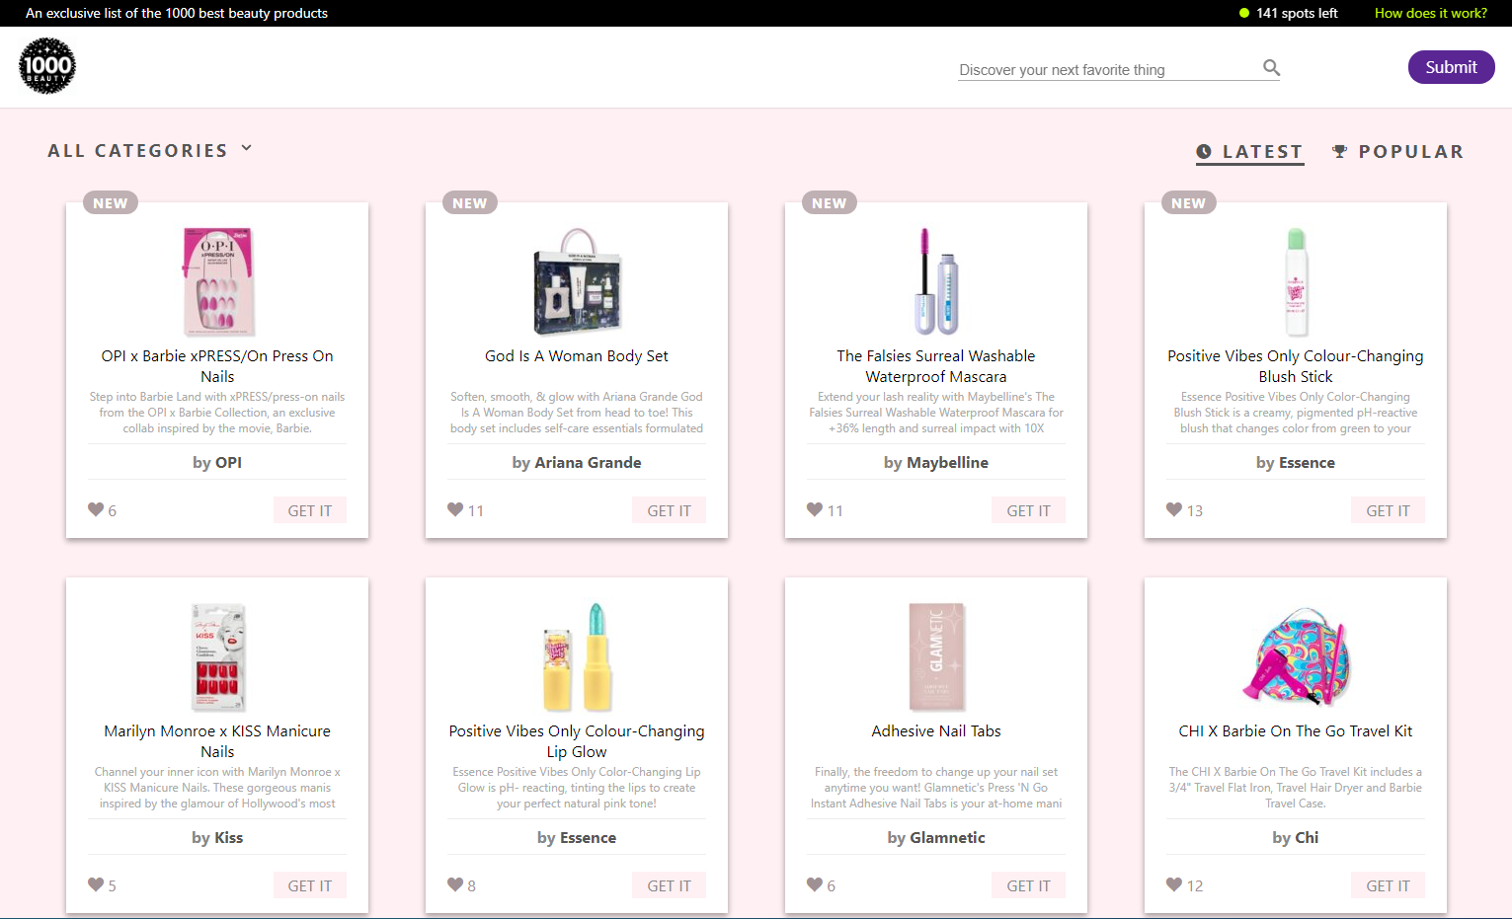Like the Colour-Changing Blush Stick heart
Image resolution: width=1512 pixels, height=919 pixels.
pyautogui.click(x=1174, y=509)
